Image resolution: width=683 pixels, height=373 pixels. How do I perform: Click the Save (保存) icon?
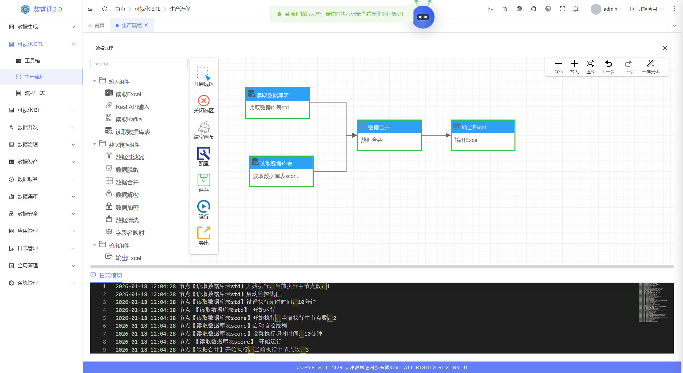click(x=204, y=180)
